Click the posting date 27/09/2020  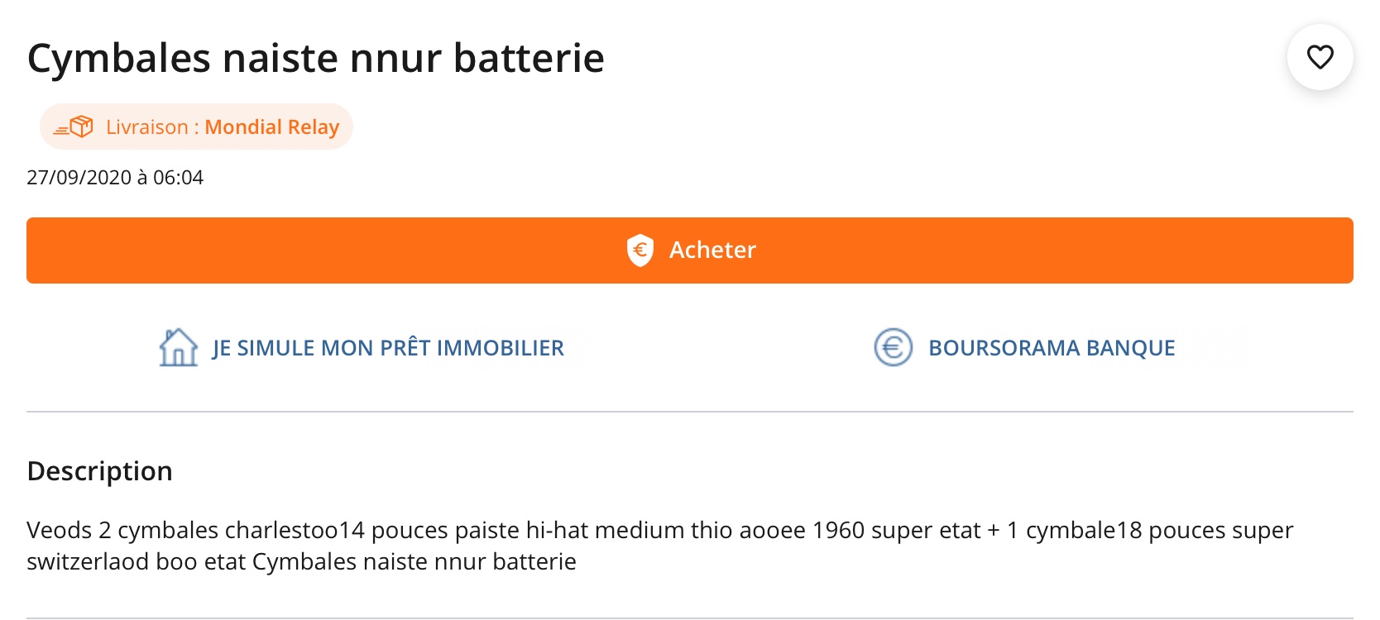[79, 178]
